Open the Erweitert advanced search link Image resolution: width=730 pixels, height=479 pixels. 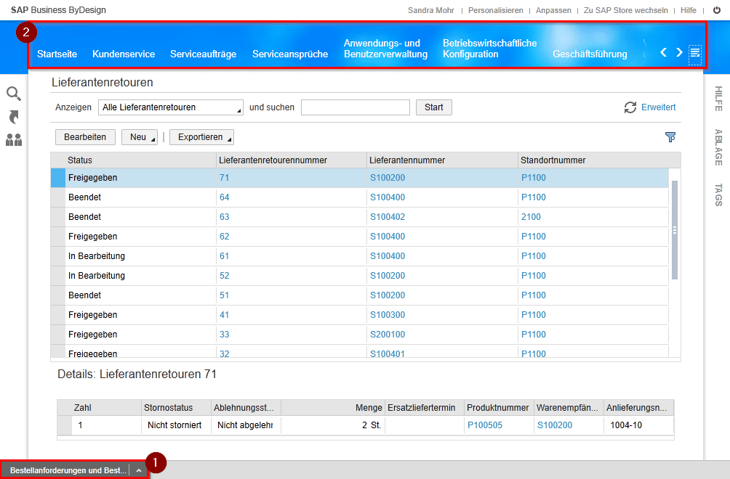658,107
